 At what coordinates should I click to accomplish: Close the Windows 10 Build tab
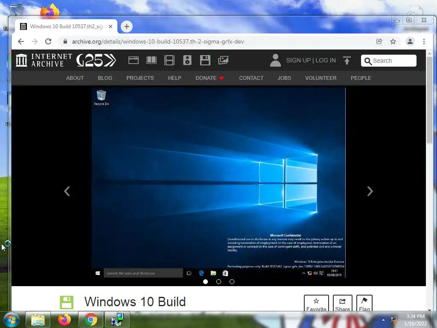click(111, 26)
